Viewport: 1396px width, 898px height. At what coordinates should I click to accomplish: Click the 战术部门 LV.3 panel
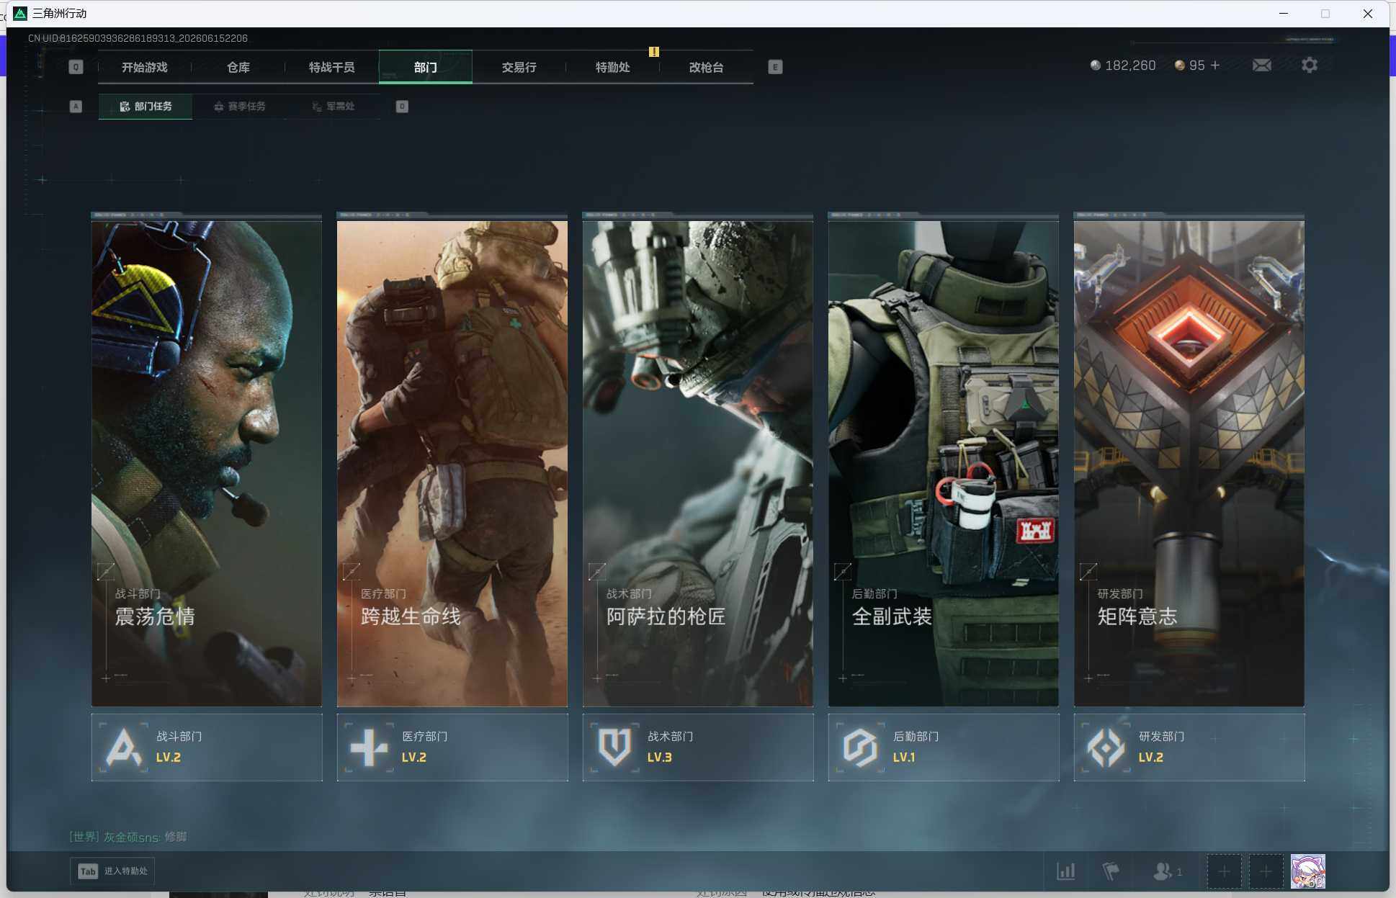pyautogui.click(x=698, y=747)
